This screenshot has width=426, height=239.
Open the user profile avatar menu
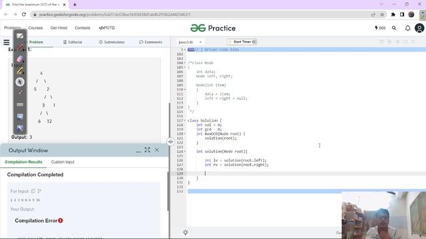[x=419, y=28]
